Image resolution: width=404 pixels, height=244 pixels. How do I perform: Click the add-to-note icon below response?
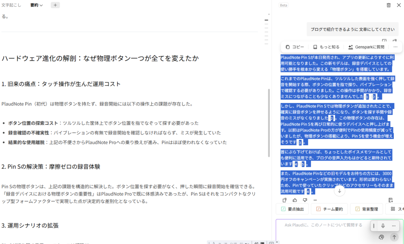[x=391, y=200]
